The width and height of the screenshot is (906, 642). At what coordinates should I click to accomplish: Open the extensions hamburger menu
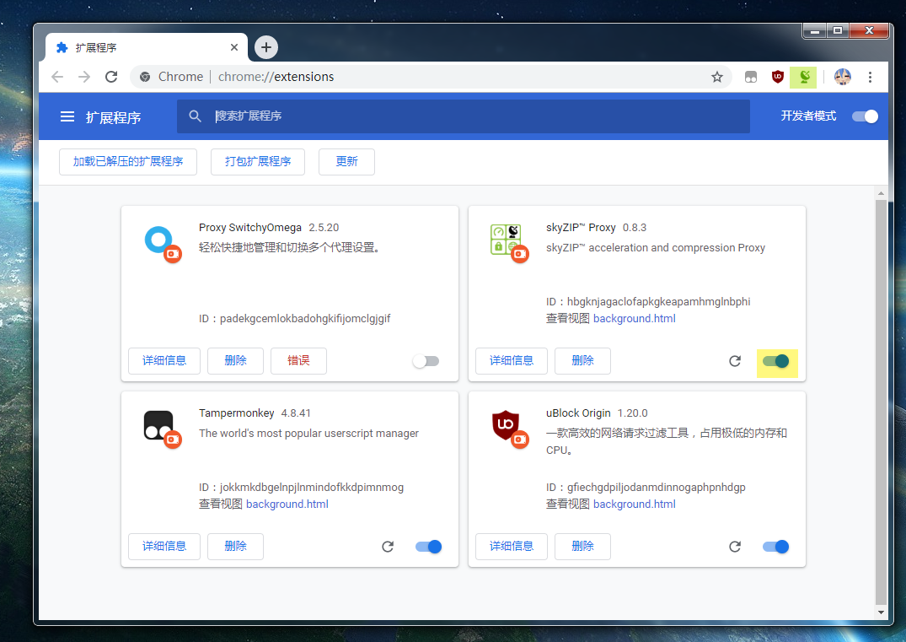pos(67,116)
